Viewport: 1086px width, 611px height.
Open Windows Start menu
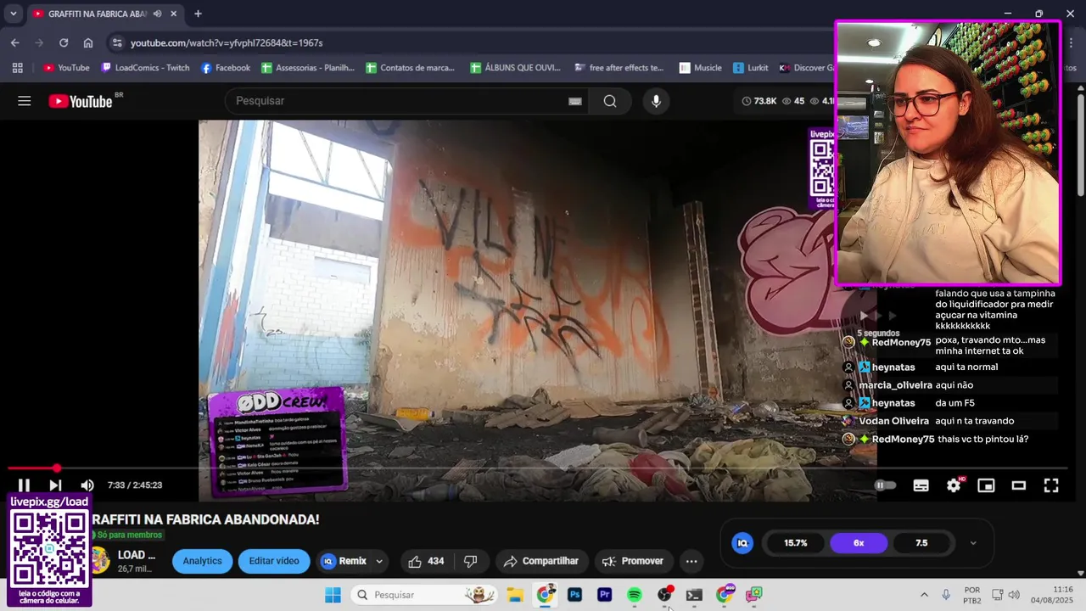(333, 595)
